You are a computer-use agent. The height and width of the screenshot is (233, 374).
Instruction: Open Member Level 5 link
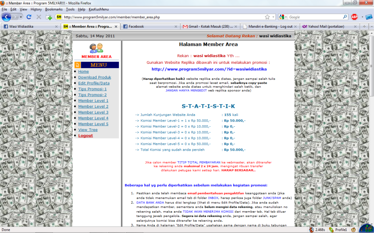(93, 124)
